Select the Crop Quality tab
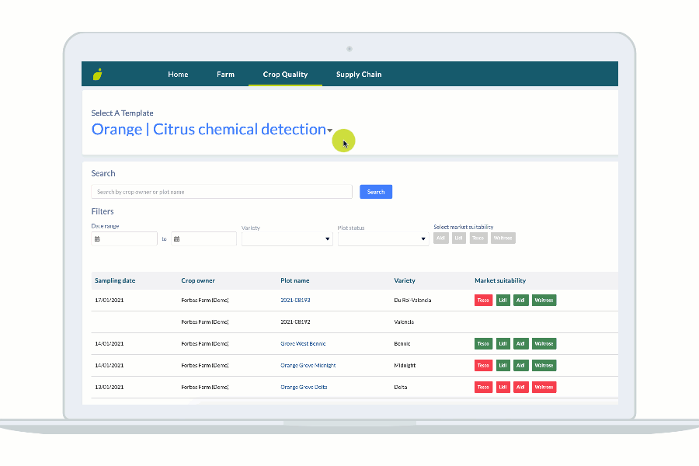The image size is (699, 466). click(285, 75)
